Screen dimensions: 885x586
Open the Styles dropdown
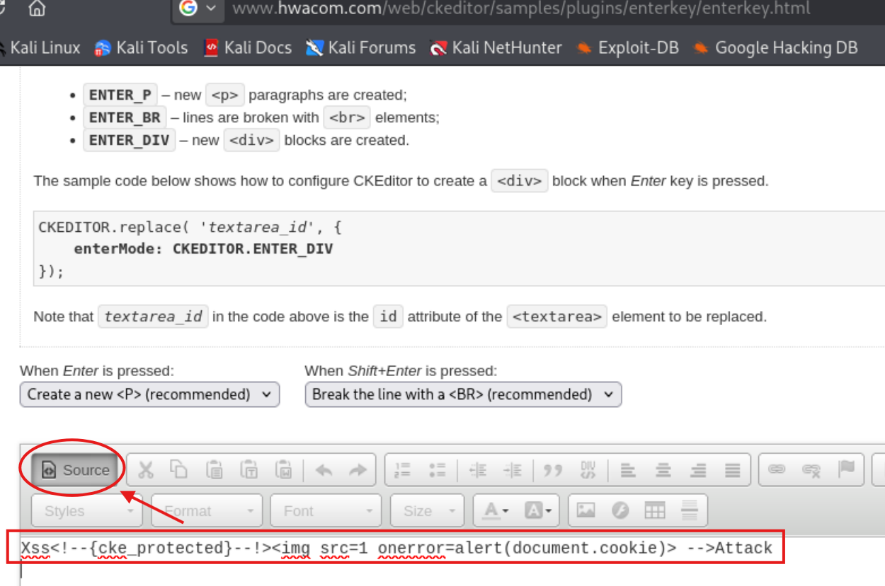87,510
